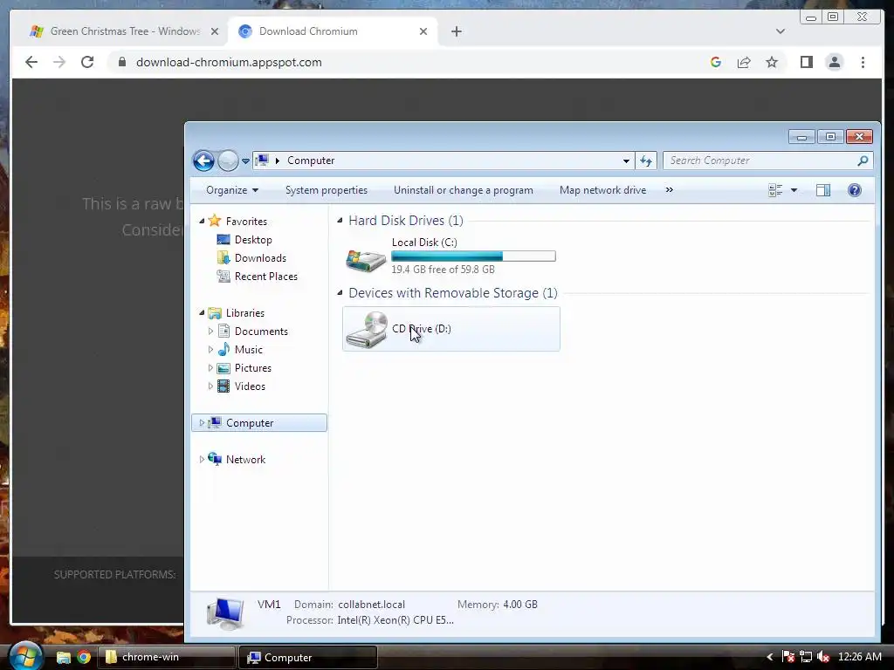Image resolution: width=894 pixels, height=670 pixels.
Task: Click the search magnifier icon in Explorer
Action: 863,161
